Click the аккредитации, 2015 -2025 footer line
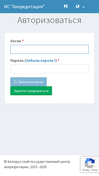This screenshot has width=99, height=176. [25, 167]
